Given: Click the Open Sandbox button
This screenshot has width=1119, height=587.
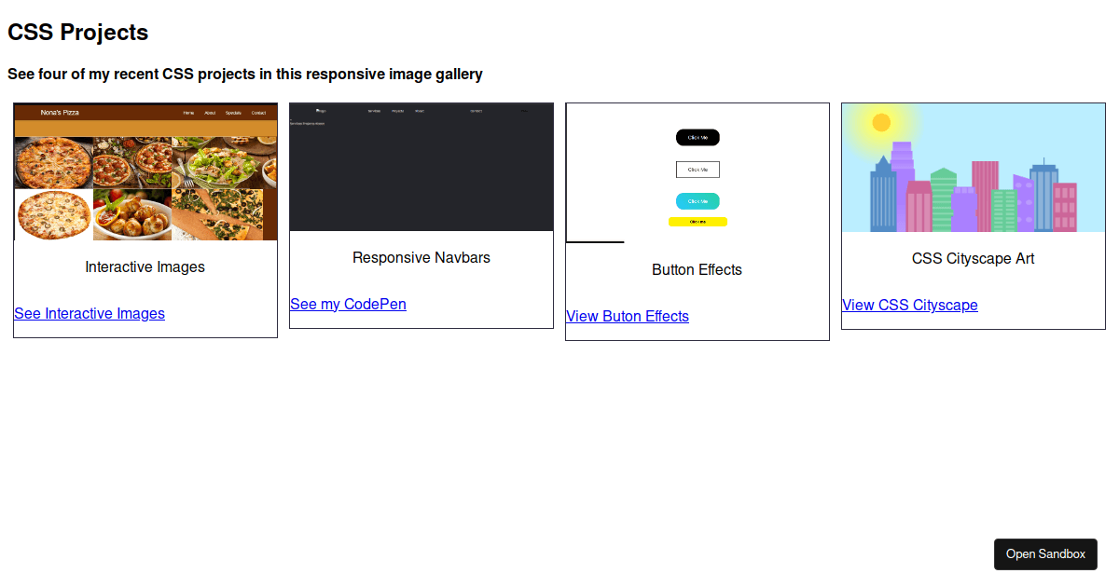Looking at the screenshot, I should coord(1045,553).
